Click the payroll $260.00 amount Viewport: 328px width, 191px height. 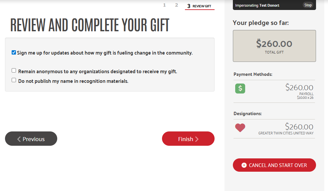pyautogui.click(x=299, y=88)
